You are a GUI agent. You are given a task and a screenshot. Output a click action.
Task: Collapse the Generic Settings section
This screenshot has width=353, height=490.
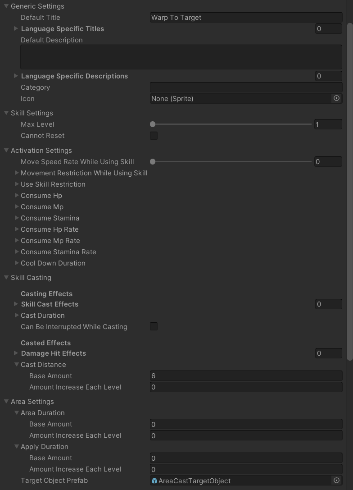pyautogui.click(x=6, y=6)
